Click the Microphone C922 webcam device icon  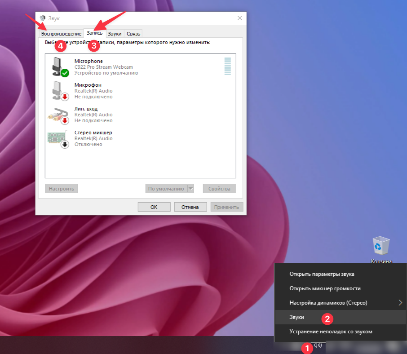coord(60,67)
